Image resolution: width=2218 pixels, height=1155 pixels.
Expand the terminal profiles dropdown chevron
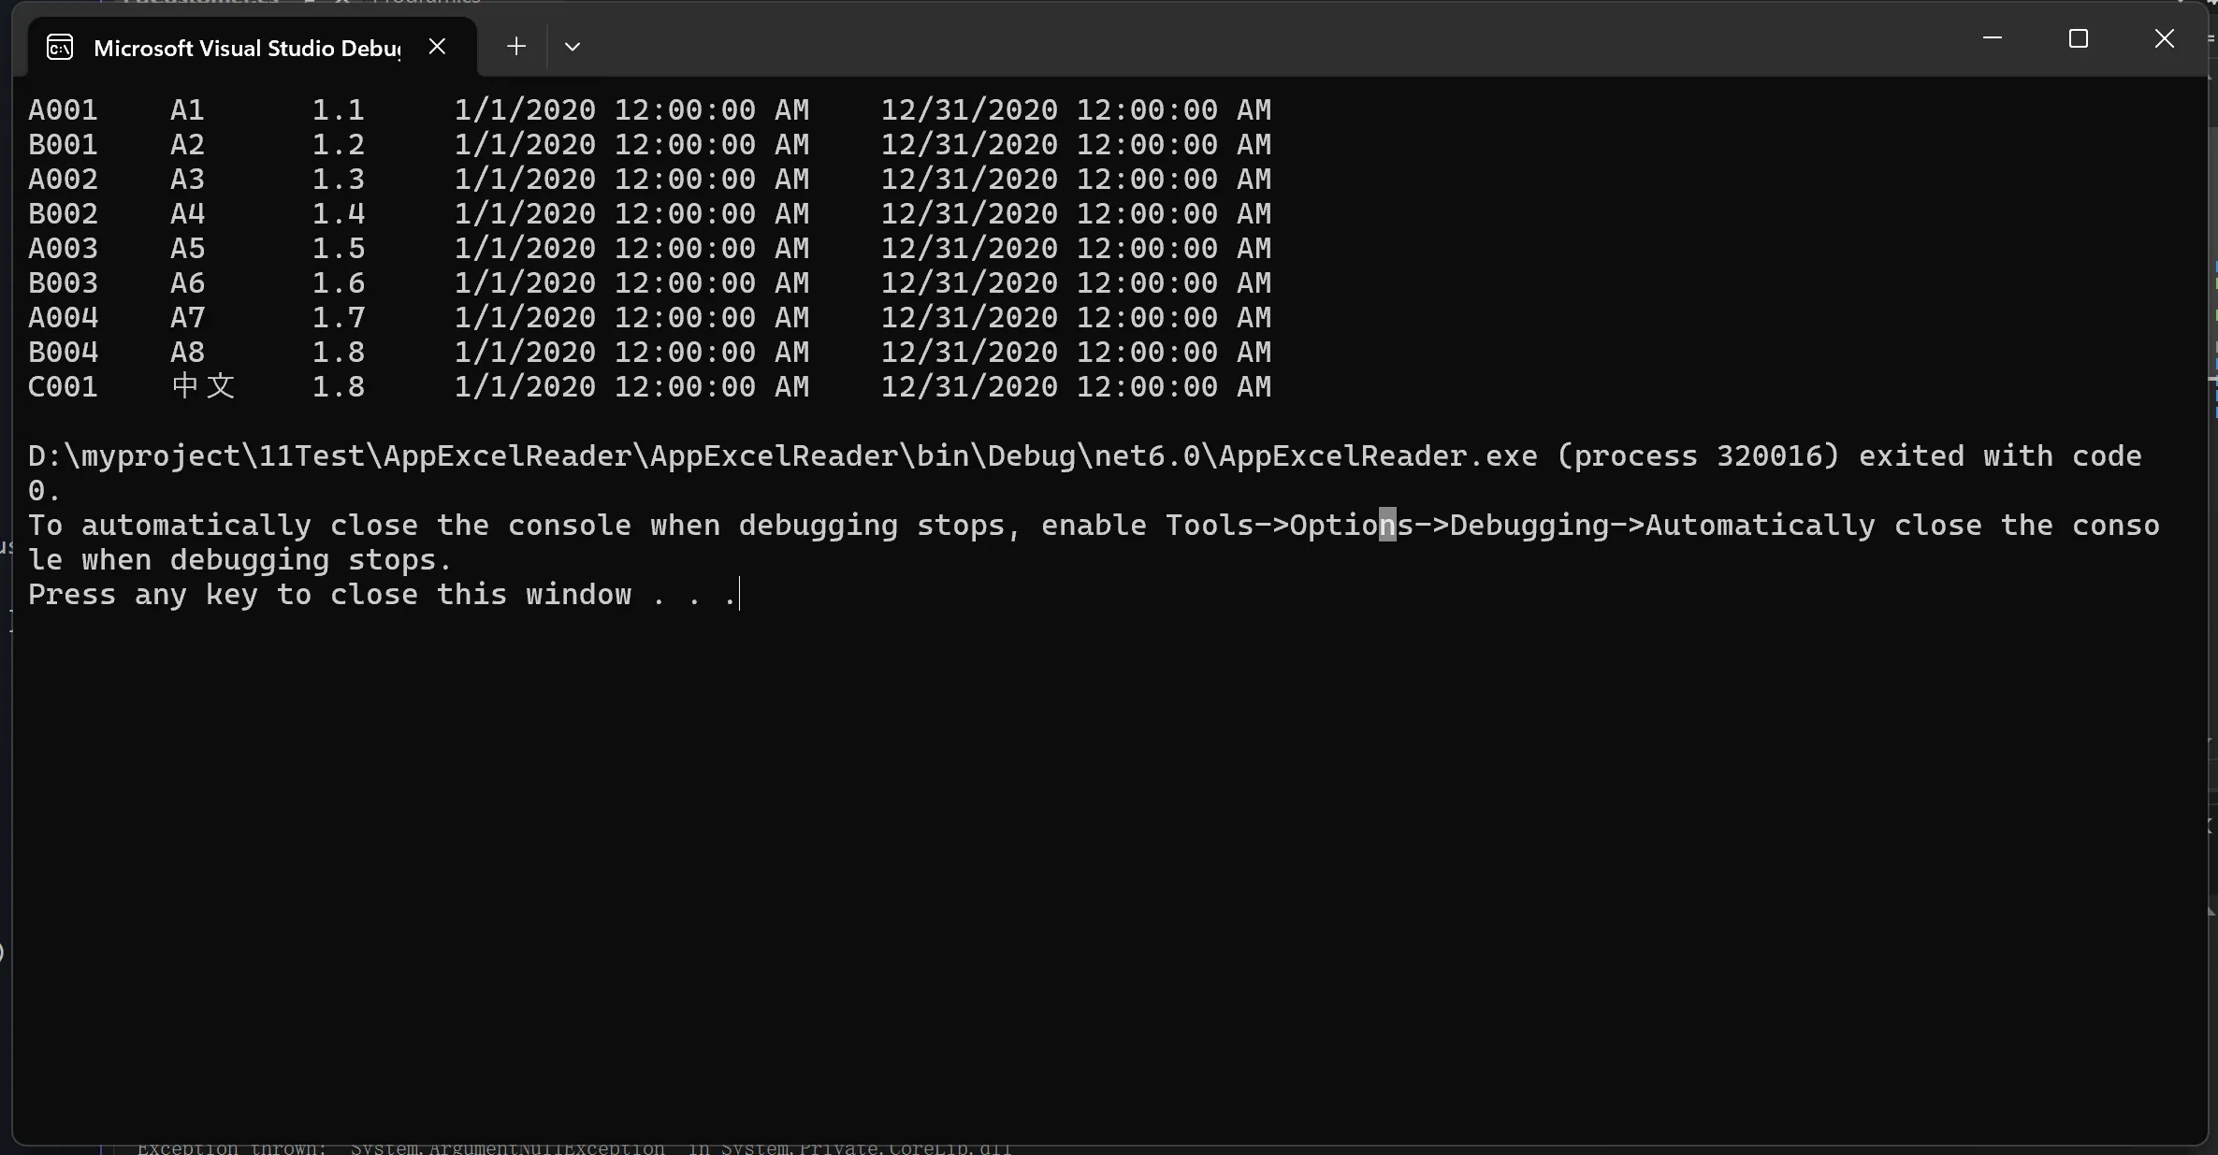tap(573, 47)
